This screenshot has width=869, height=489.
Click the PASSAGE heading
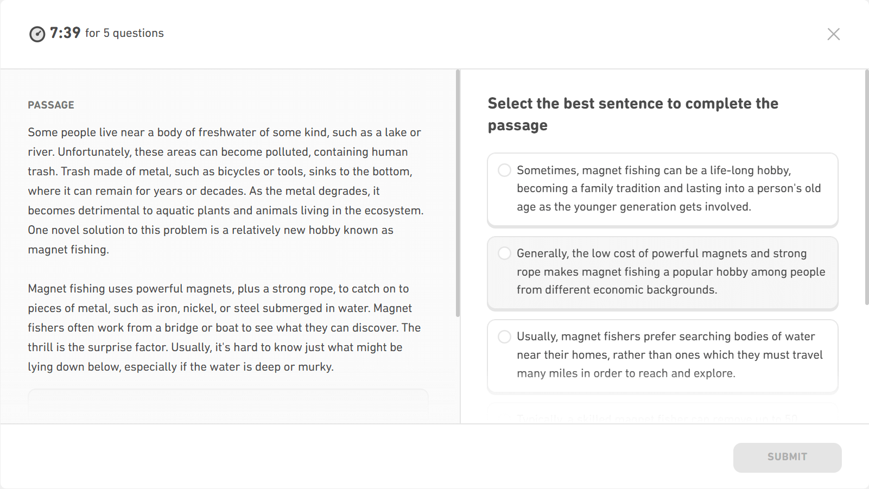click(x=51, y=104)
